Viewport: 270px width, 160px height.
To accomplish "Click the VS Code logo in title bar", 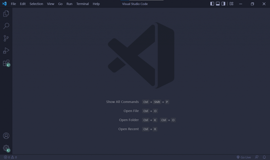I will click(x=4, y=4).
